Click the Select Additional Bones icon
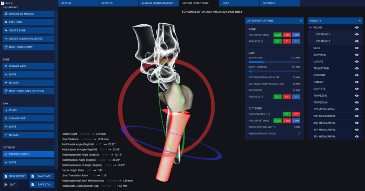 pyautogui.click(x=6, y=38)
